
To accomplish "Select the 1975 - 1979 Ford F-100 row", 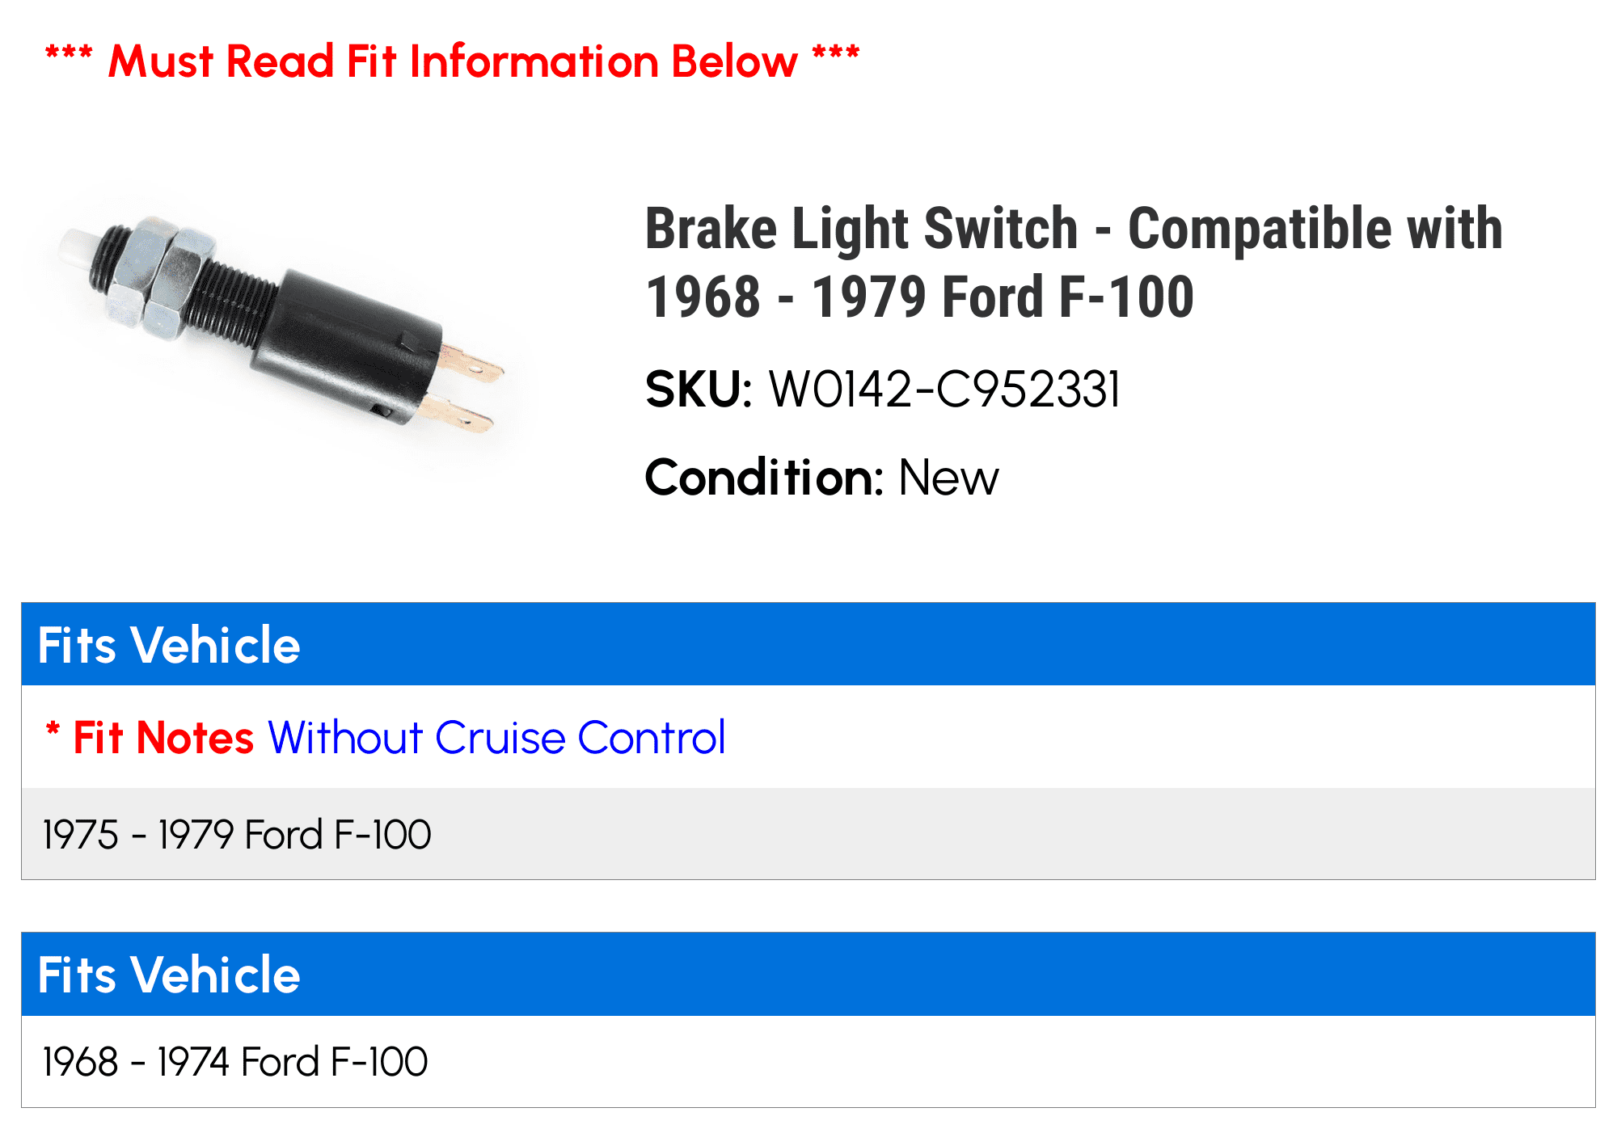I will point(808,834).
